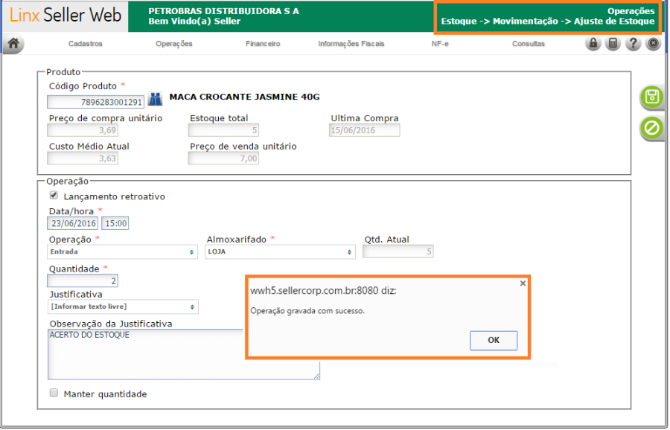Open the Financeiro menu

coord(263,44)
